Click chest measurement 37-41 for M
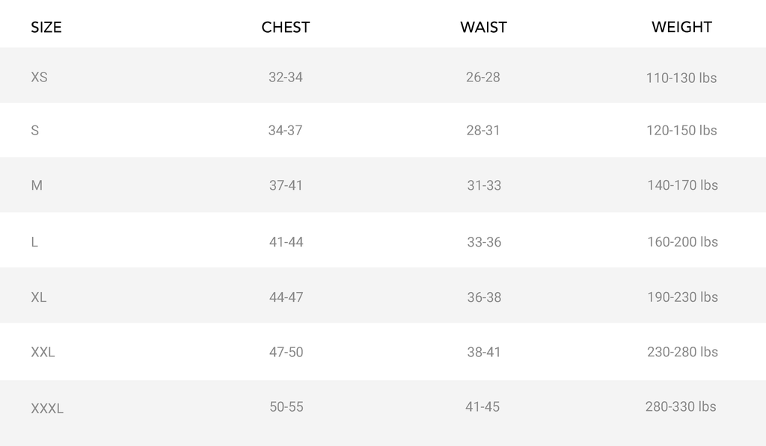The image size is (766, 446). 286,185
